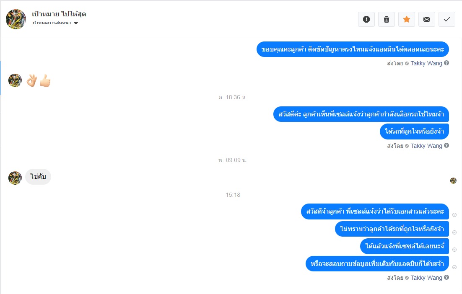This screenshot has width=462, height=294.
Task: Click help icon beside last Takky Wang
Action: [446, 277]
